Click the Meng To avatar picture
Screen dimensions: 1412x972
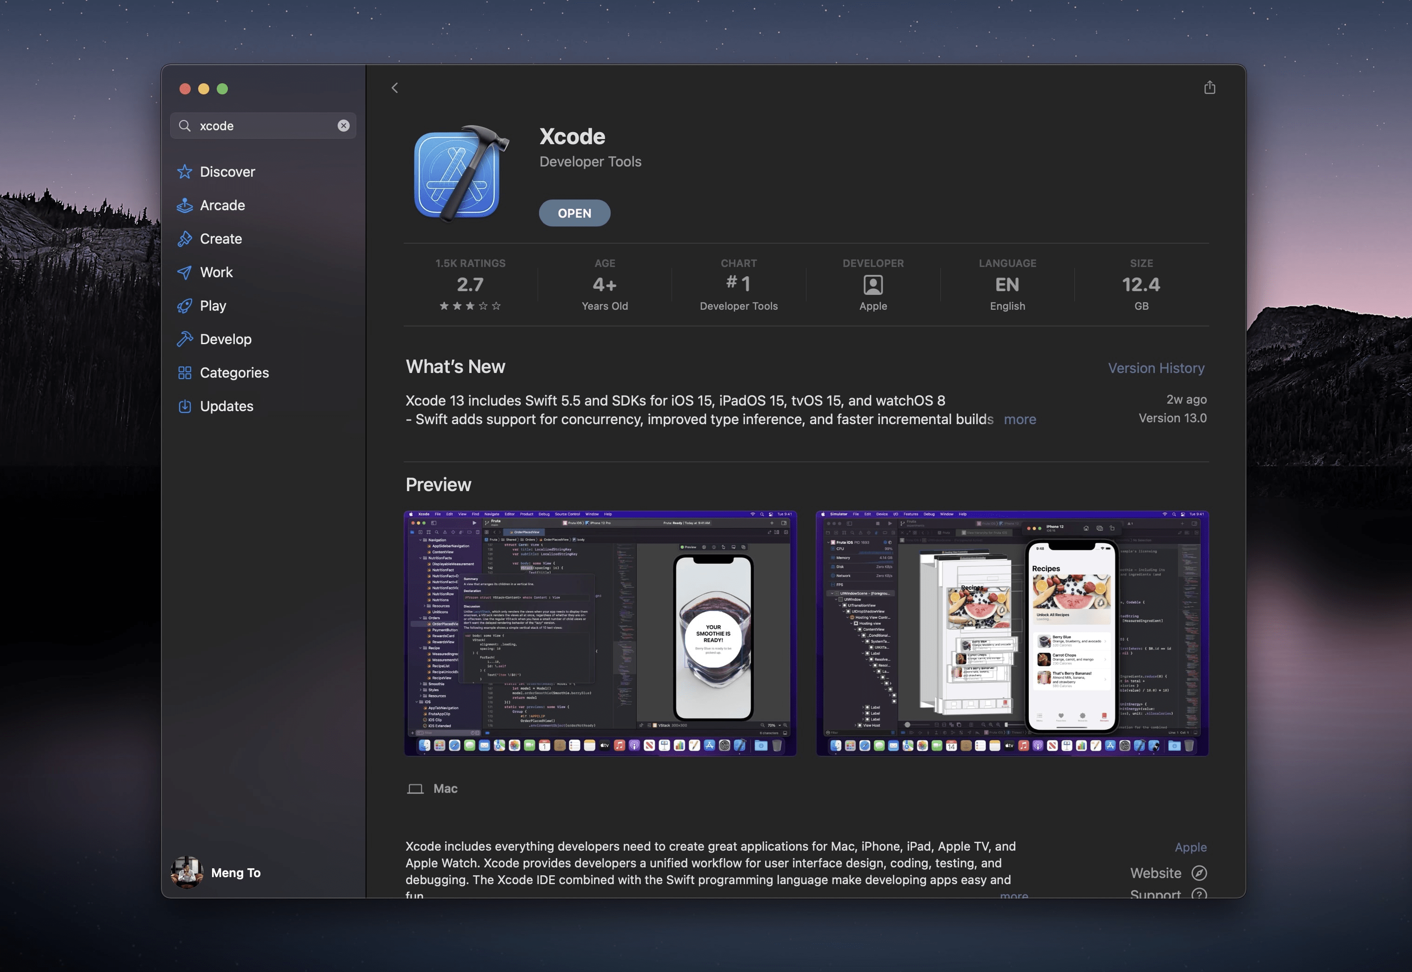pyautogui.click(x=187, y=873)
